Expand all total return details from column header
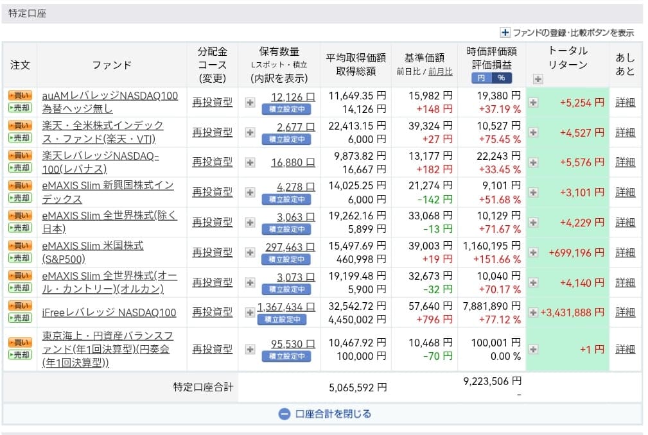The height and width of the screenshot is (435, 648). (538, 79)
